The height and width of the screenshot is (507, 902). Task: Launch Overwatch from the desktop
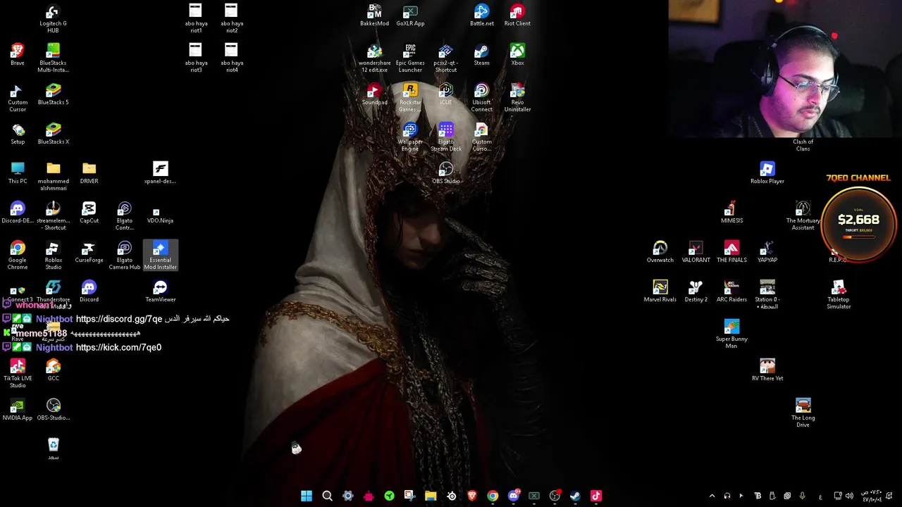(x=660, y=252)
